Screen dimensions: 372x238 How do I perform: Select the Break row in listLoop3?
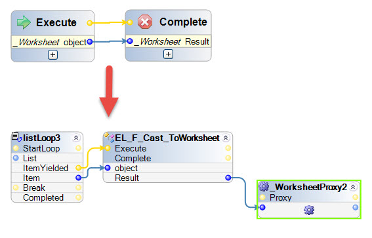pyautogui.click(x=47, y=188)
